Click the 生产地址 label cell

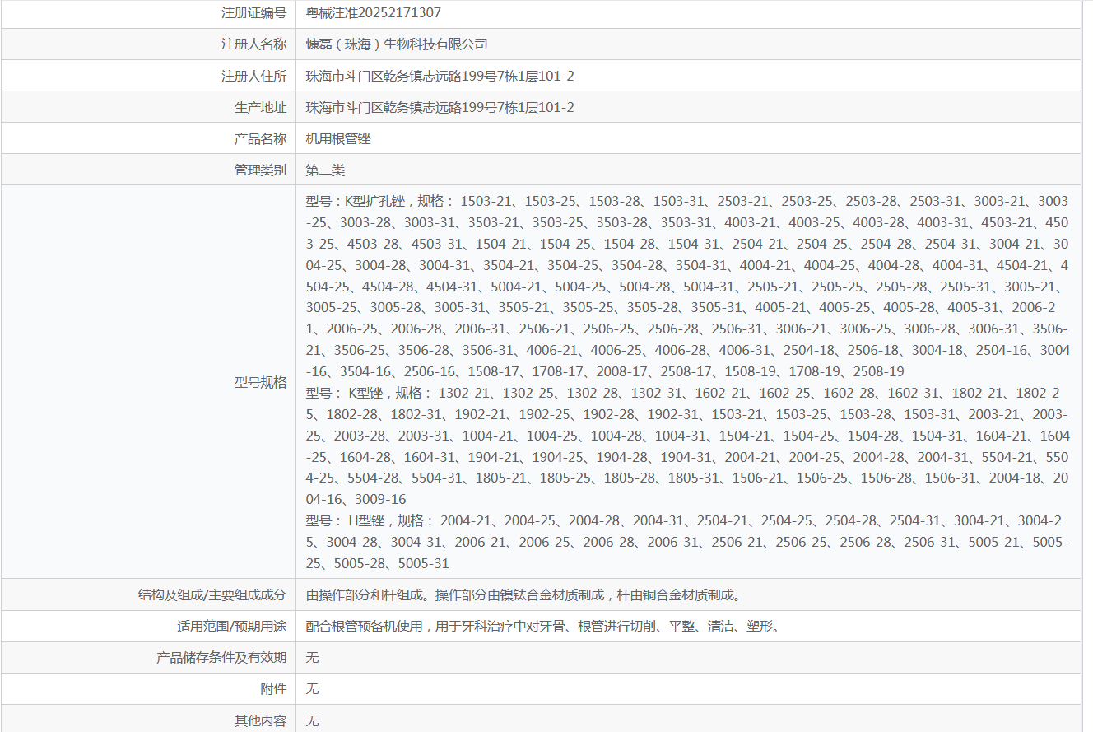pos(148,107)
